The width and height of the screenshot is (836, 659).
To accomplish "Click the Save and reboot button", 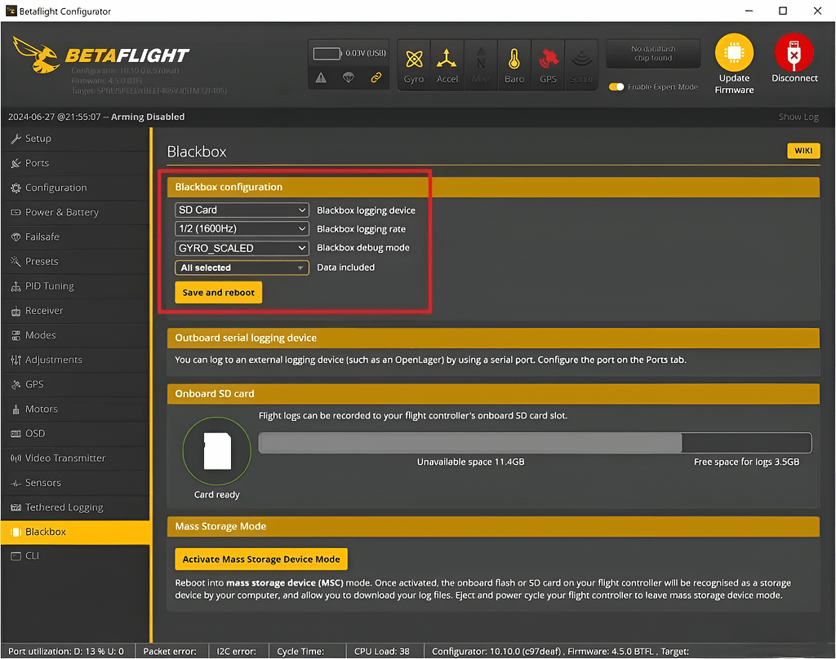I will point(219,293).
